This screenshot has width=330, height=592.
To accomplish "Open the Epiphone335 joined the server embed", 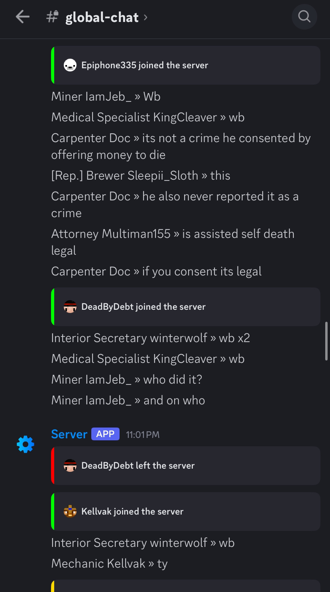I will [186, 65].
